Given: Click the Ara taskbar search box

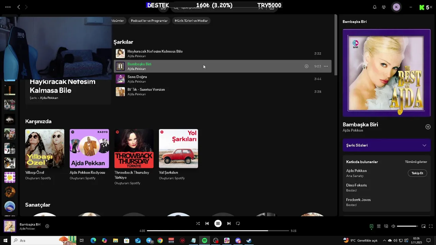Looking at the screenshot, I should pyautogui.click(x=44, y=241).
